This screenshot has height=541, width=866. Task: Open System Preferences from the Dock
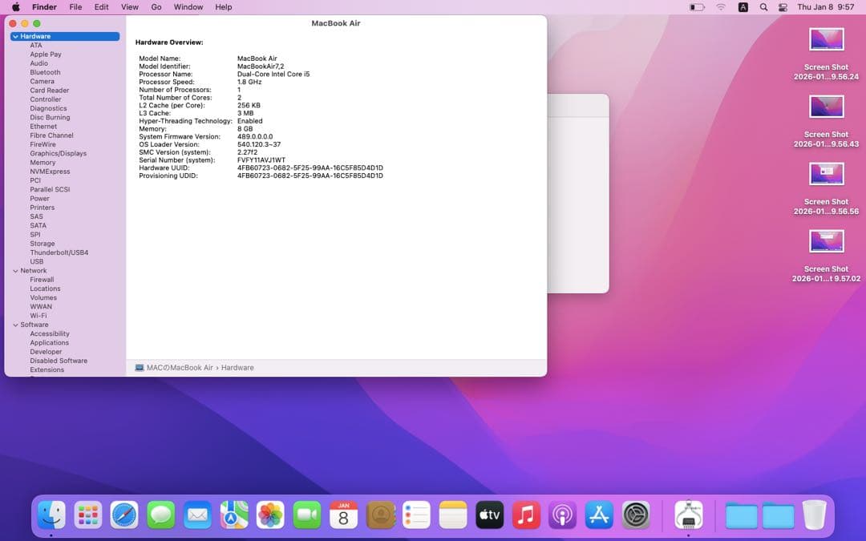(x=636, y=516)
